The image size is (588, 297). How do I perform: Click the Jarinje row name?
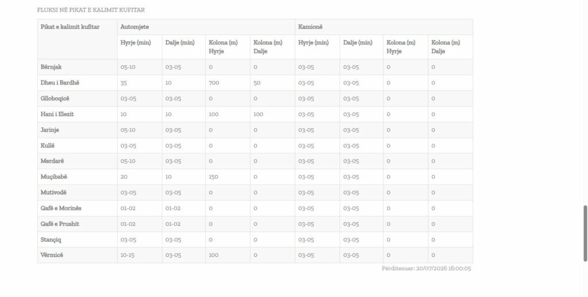coord(50,130)
